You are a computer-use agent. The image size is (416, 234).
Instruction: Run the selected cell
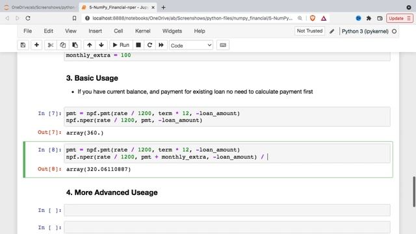(121, 45)
